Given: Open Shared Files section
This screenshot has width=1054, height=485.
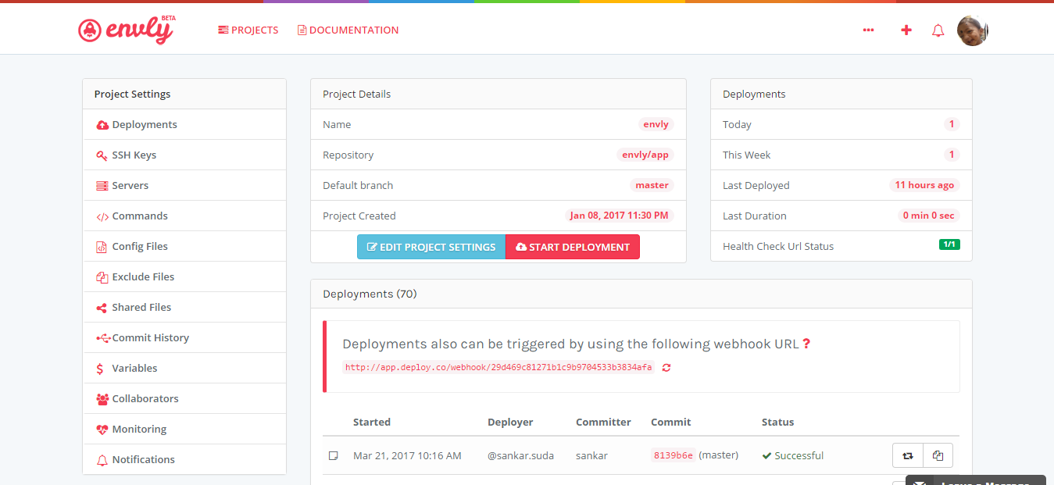Looking at the screenshot, I should click(184, 308).
